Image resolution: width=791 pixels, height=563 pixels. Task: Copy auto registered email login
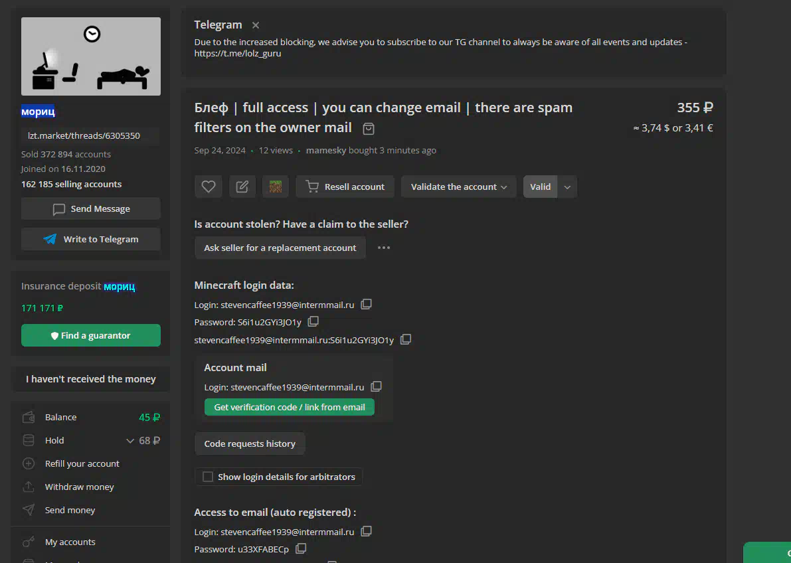tap(366, 531)
